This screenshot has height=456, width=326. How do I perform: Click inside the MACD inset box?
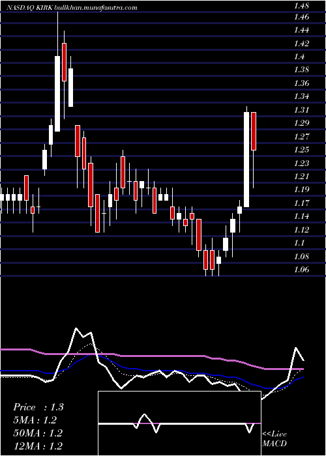pos(179,423)
